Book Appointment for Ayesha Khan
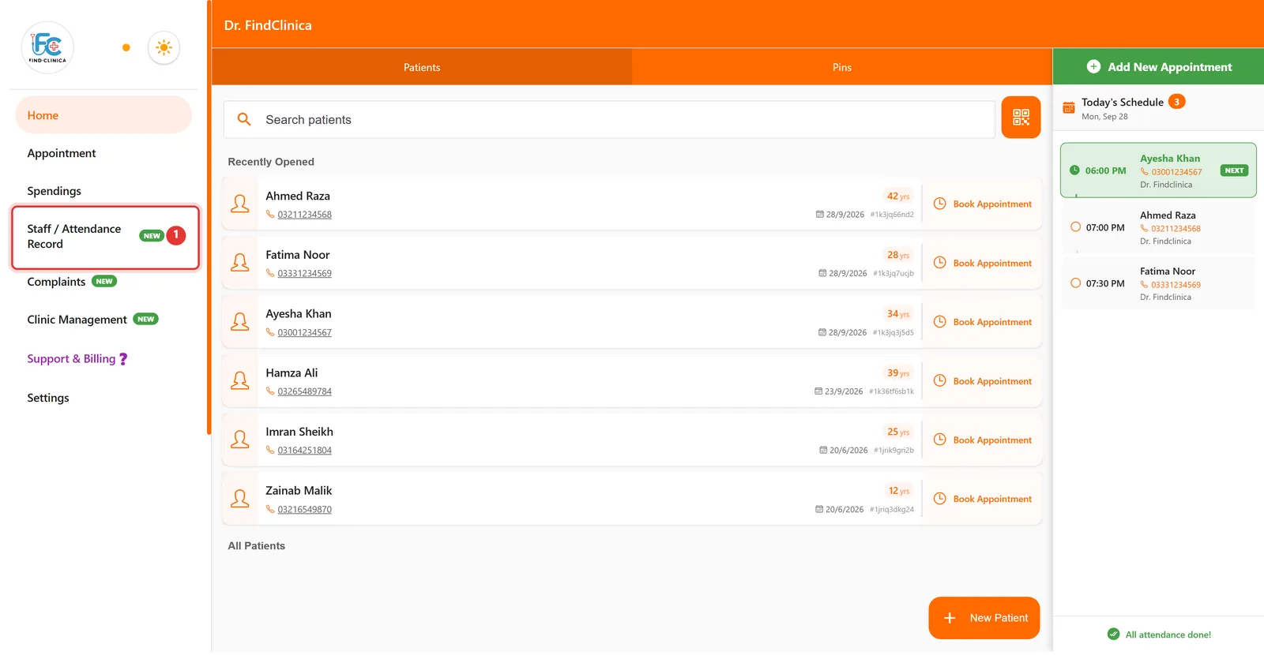The height and width of the screenshot is (655, 1264). click(x=983, y=322)
